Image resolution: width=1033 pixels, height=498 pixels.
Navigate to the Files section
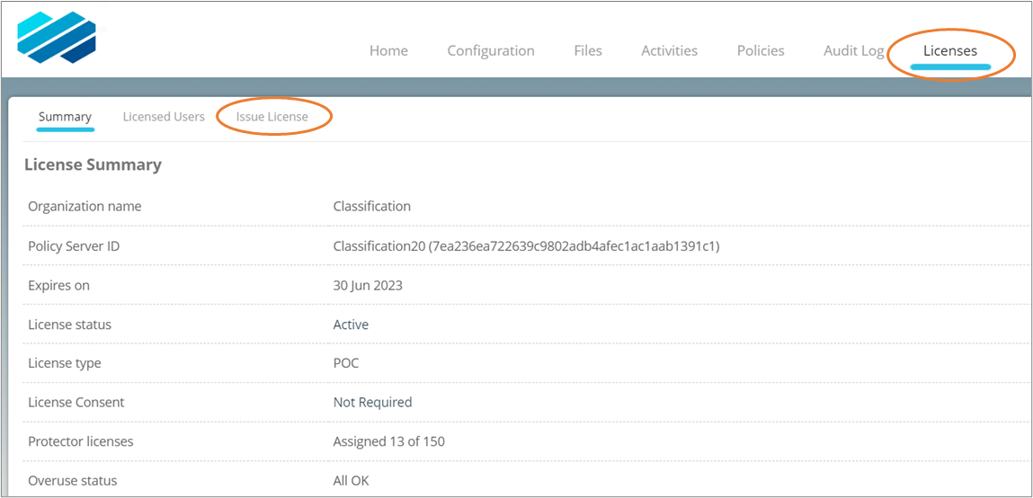[588, 50]
